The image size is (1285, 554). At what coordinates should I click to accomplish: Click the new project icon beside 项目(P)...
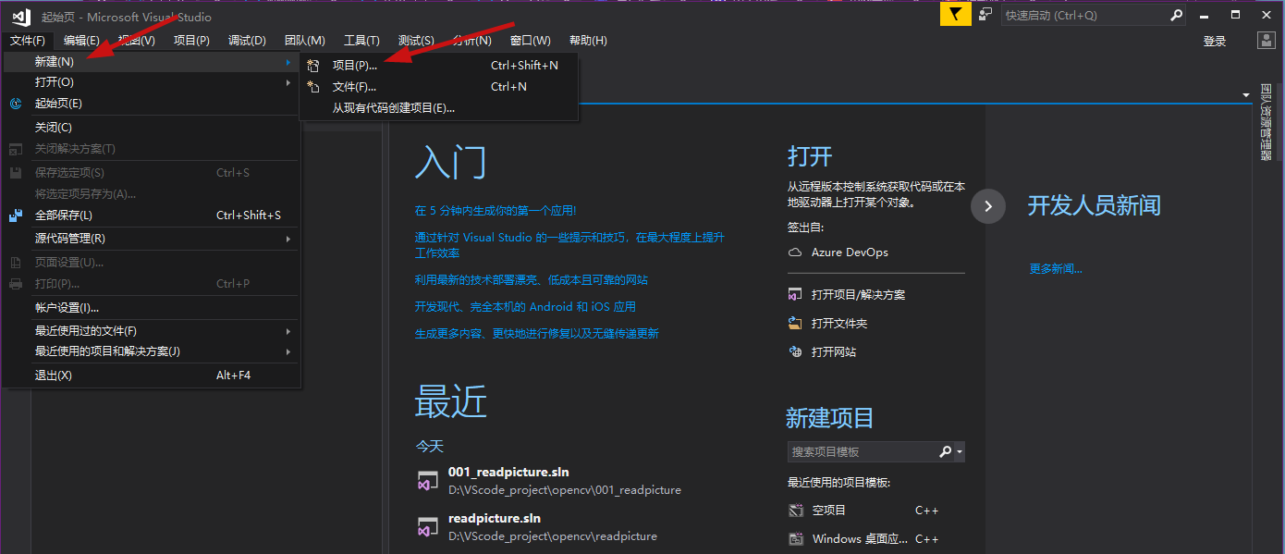(313, 66)
